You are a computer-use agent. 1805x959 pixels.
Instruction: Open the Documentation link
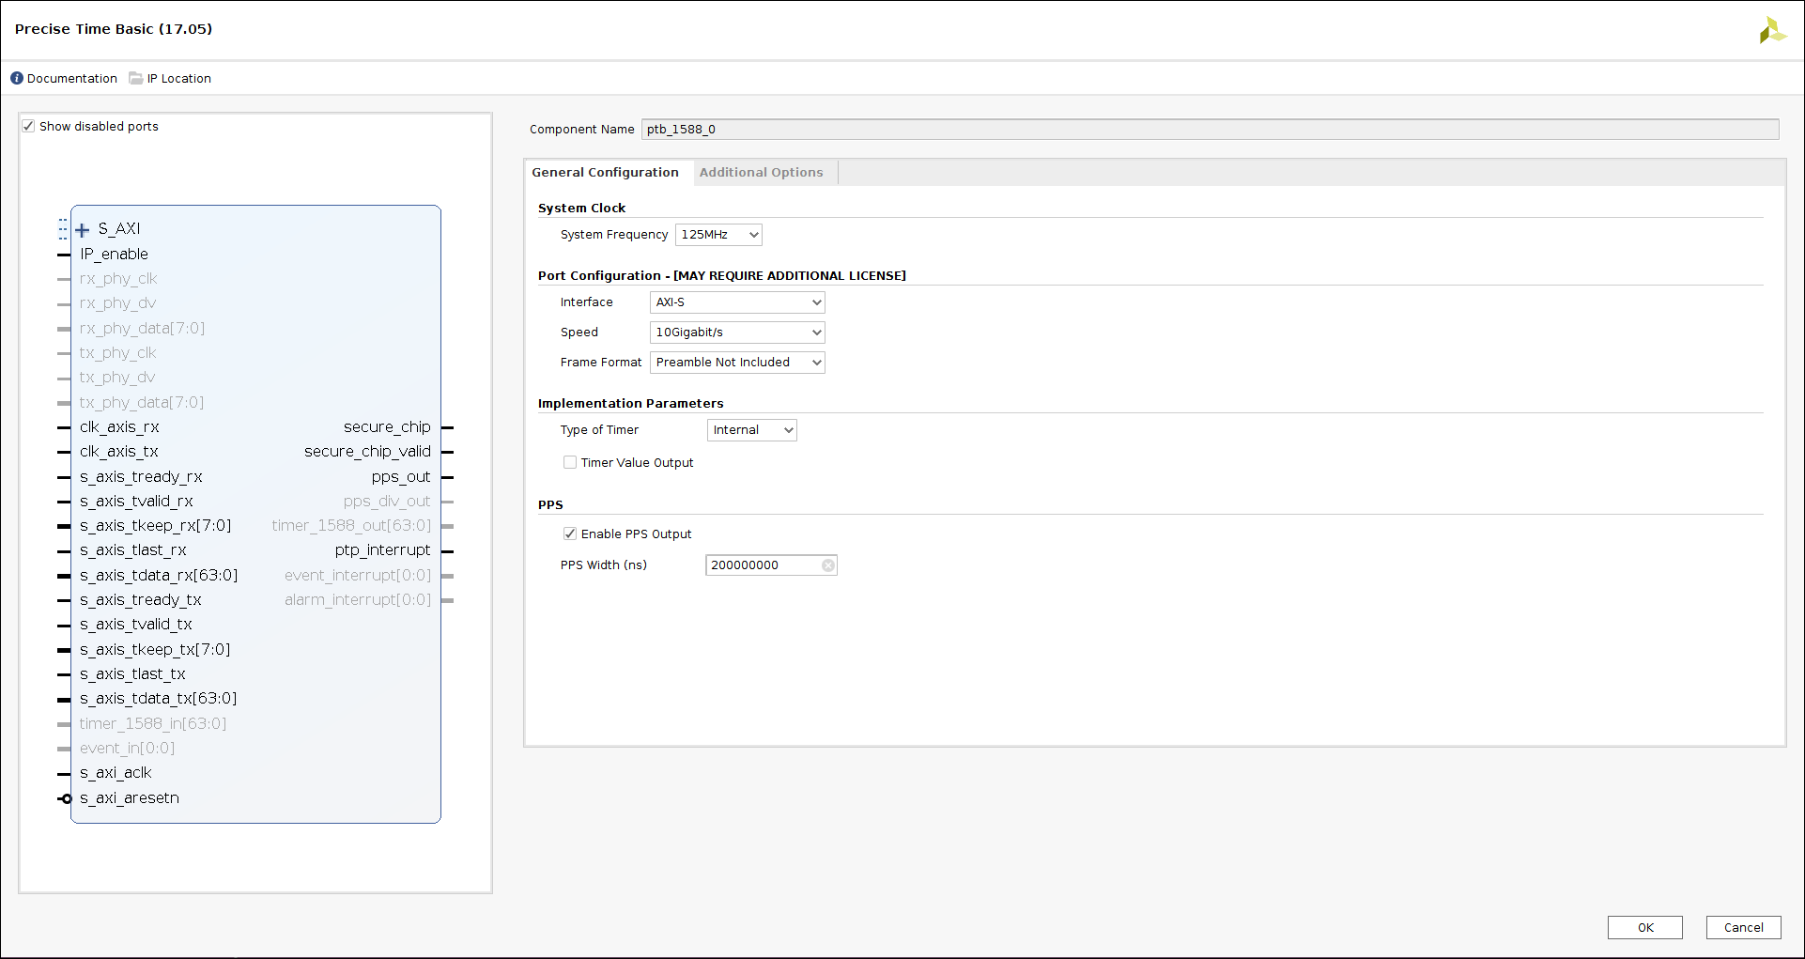72,79
